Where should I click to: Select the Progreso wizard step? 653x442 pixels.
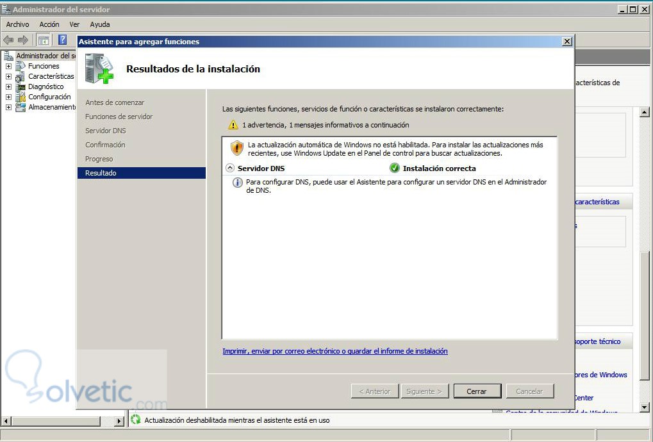tap(99, 159)
